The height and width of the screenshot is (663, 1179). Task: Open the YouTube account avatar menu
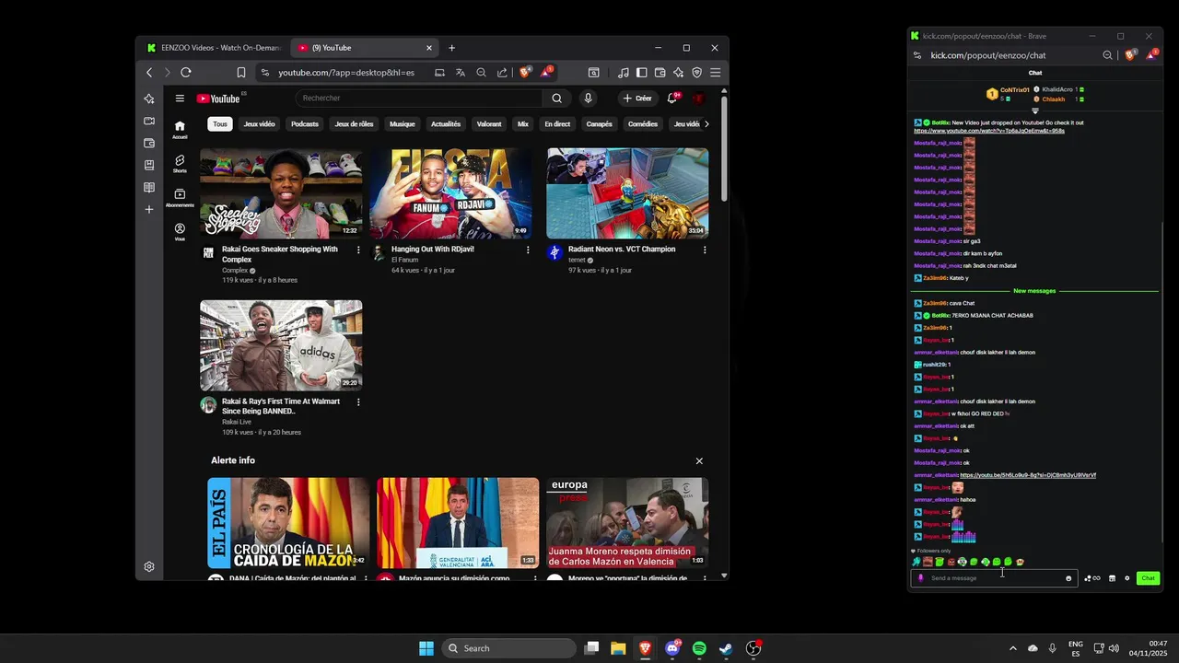pyautogui.click(x=698, y=99)
